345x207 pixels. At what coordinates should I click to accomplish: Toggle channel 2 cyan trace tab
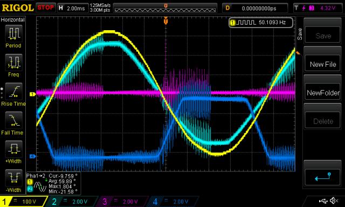click(x=73, y=202)
